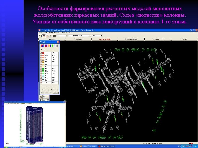Image resolution: width=198 pixels, height=148 pixels.
Task: Click the lower-left axis rotate tool icon
Action: 41,100
